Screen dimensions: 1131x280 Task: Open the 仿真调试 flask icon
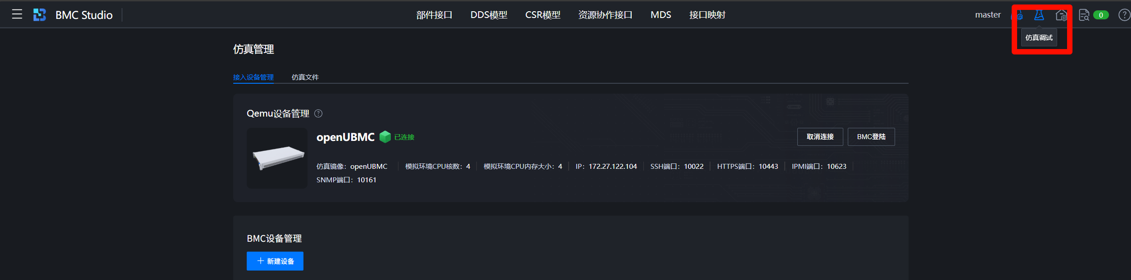[x=1039, y=15]
